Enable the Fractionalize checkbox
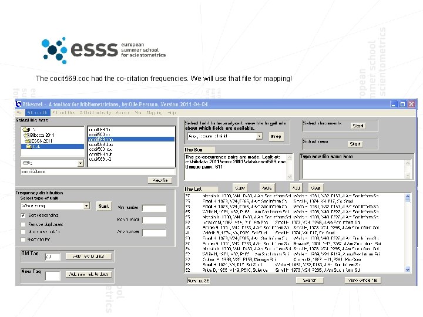 [23, 240]
